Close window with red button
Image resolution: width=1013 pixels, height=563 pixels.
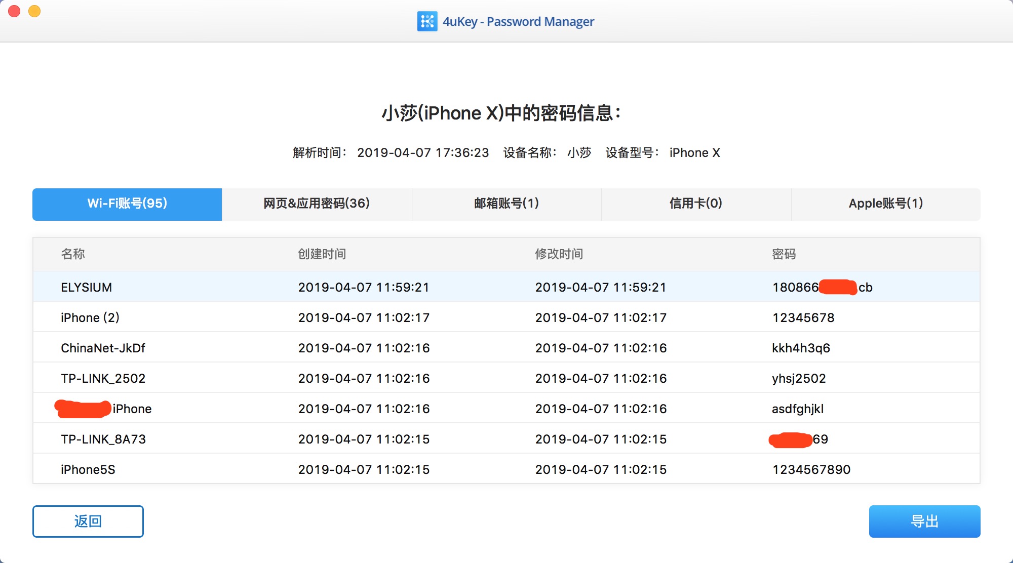(14, 11)
